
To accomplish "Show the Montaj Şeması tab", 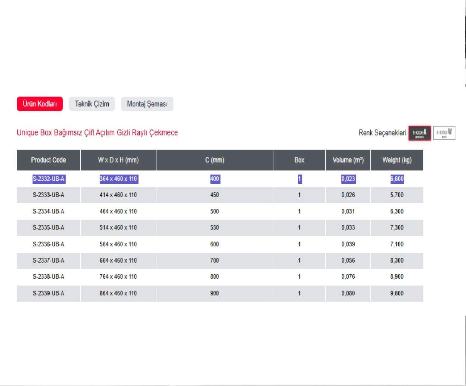I will click(x=147, y=104).
